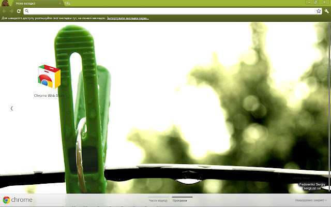Select the Нова вкладка tab
The height and width of the screenshot is (207, 331).
[x=37, y=4]
